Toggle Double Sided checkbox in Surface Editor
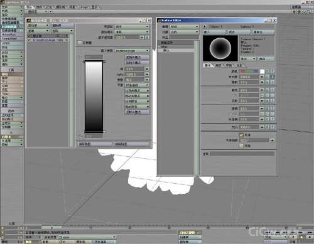Image resolution: width=314 pixels, height=244 pixels. click(x=241, y=146)
